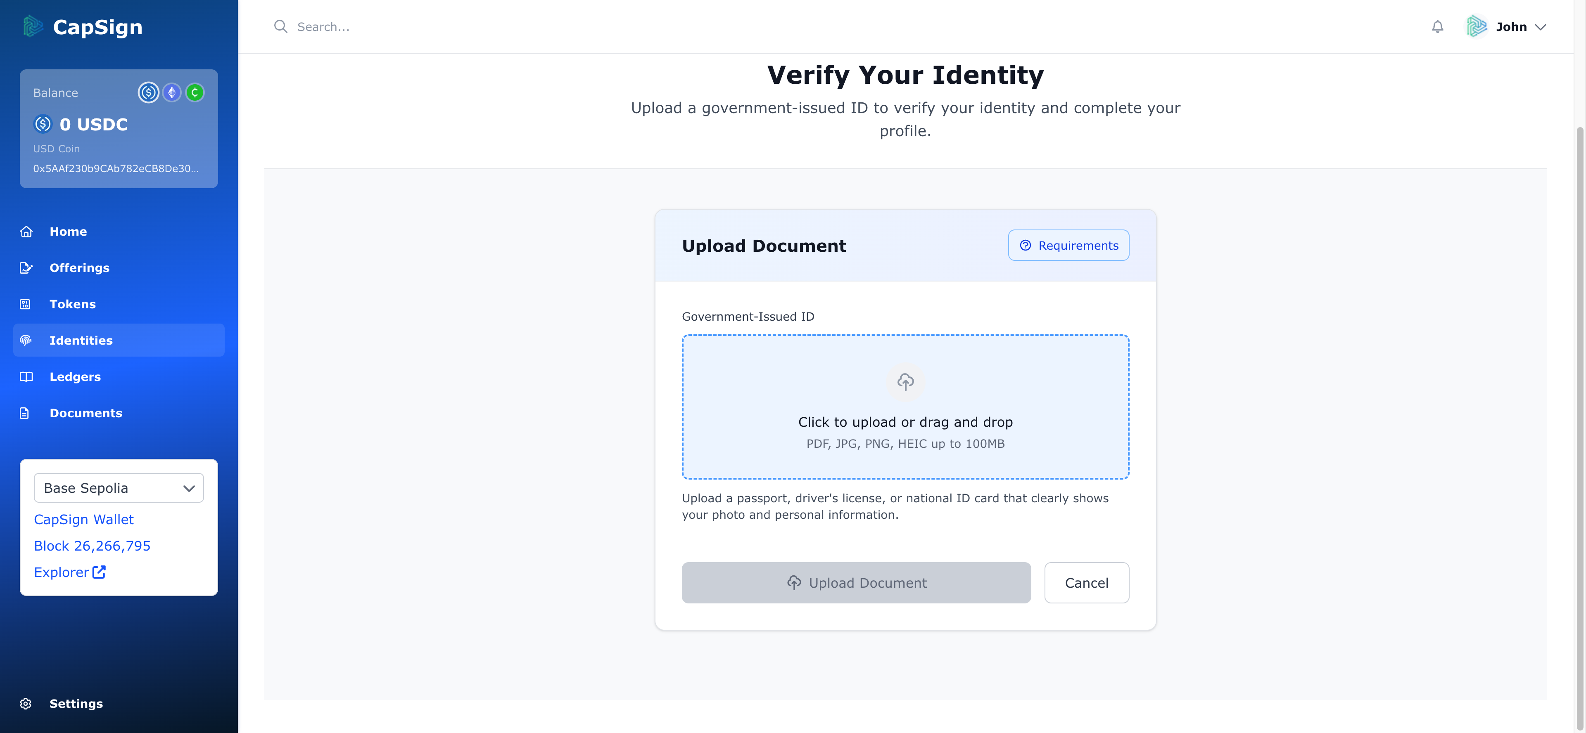1586x733 pixels.
Task: Click the cloud upload icon in drop zone
Action: click(x=905, y=382)
